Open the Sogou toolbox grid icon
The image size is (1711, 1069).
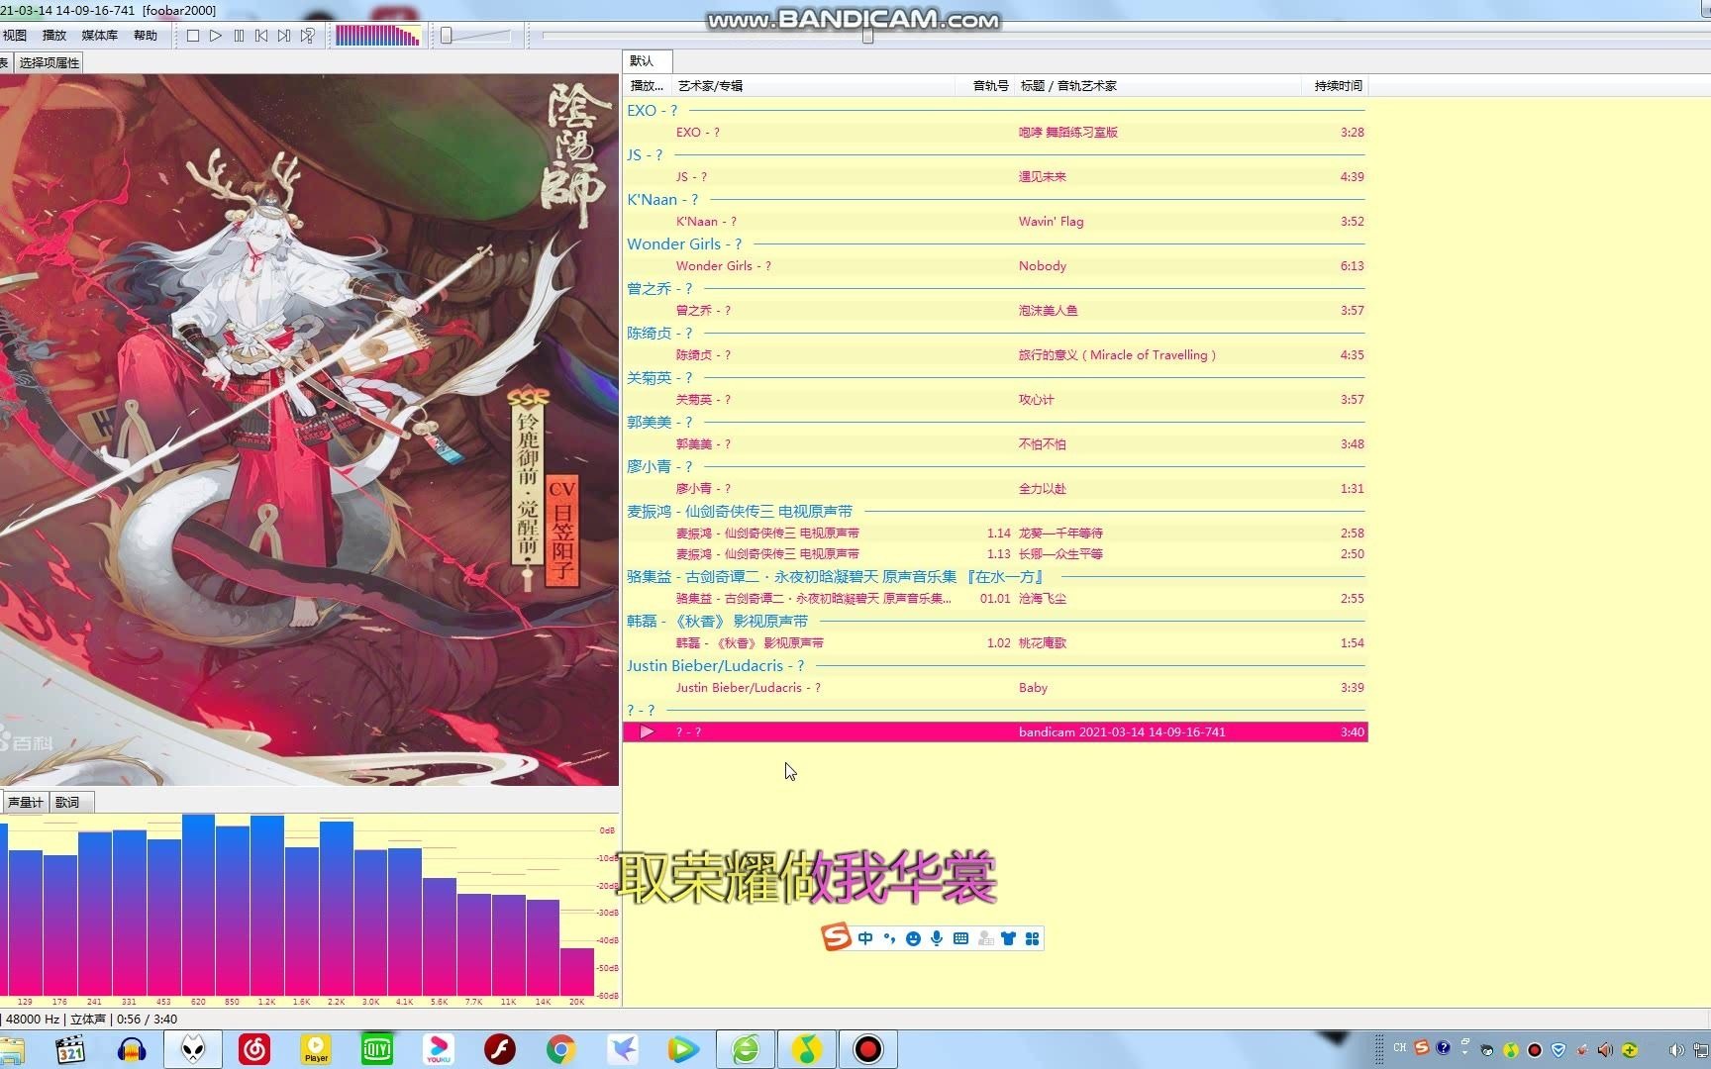1032,938
